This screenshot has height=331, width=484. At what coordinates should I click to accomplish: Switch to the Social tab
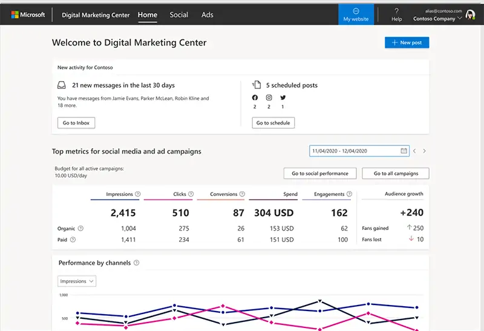[x=178, y=15]
